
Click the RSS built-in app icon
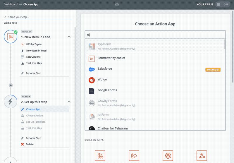click(100, 156)
